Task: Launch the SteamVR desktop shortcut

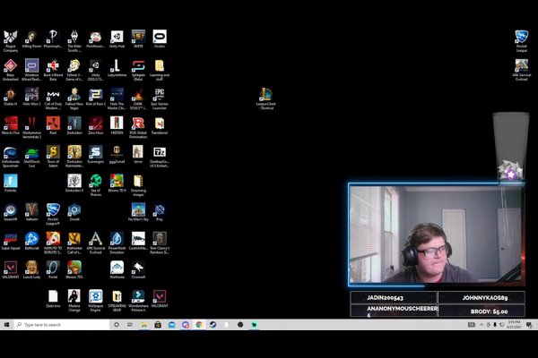Action: [10, 209]
